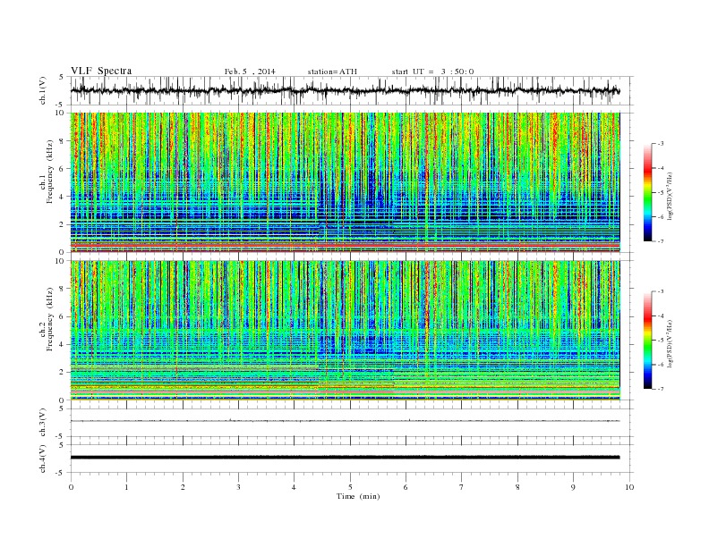Click the '10' tick on time axis

click(629, 487)
